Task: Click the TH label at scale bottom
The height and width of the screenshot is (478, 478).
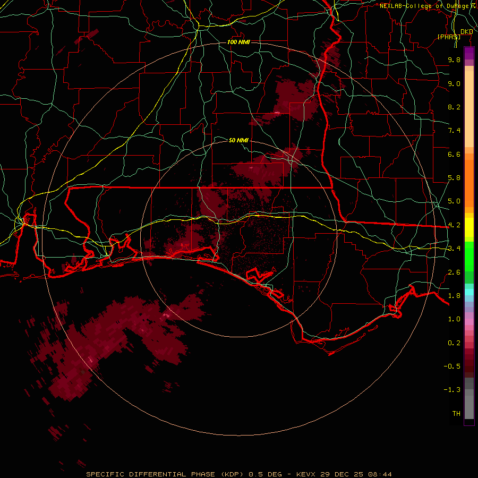Action: tap(456, 414)
